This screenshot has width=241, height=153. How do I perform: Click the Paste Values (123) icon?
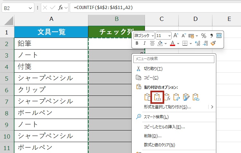point(157,97)
